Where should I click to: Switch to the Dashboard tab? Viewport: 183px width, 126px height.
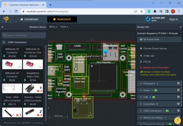pyautogui.click(x=29, y=19)
